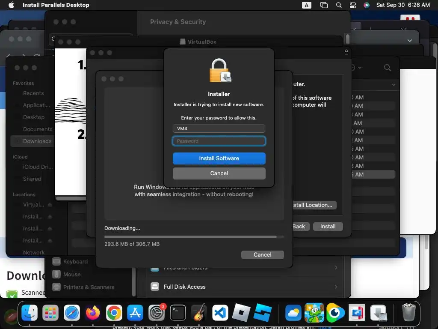Open the Installer app in the Dock
The image size is (438, 329).
tap(378, 313)
